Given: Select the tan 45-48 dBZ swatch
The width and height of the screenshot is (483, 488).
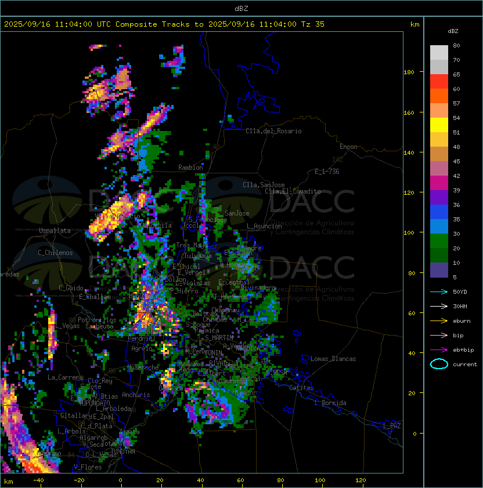Looking at the screenshot, I should coord(439,154).
